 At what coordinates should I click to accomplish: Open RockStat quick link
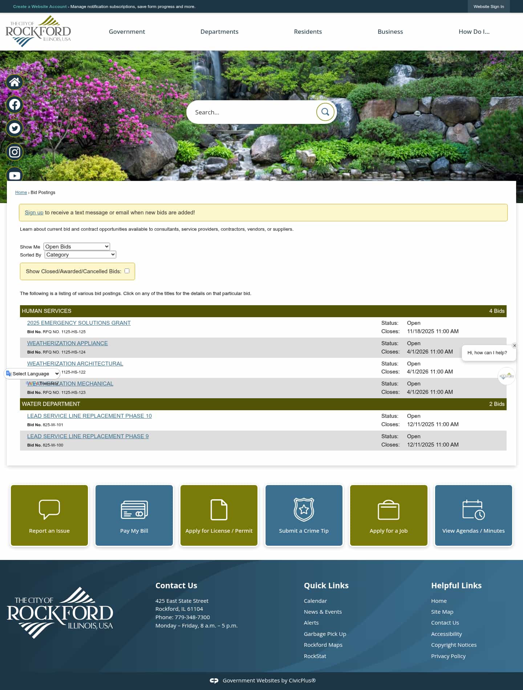[x=315, y=656]
